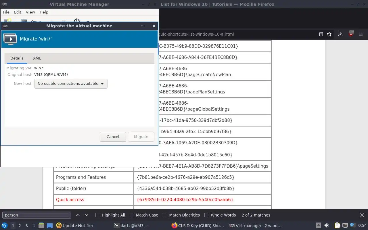Open the shutdown options arrow beside the power icon
368x230 pixels.
click(x=88, y=21)
